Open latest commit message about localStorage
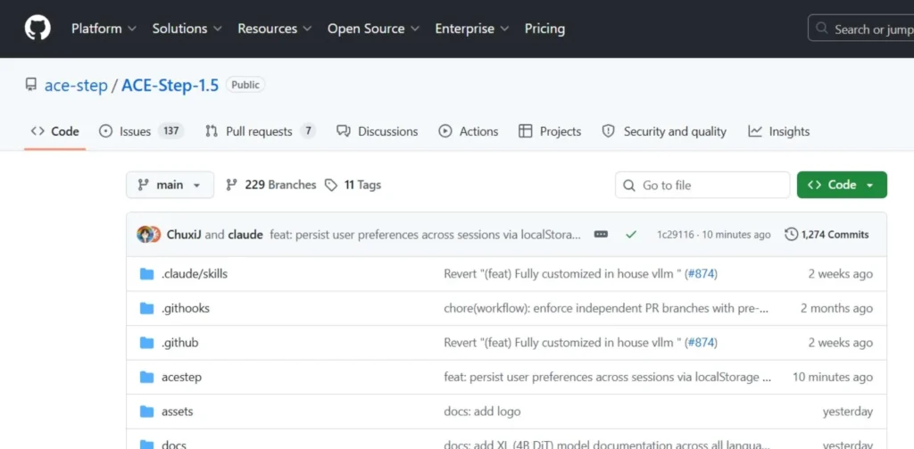Screen dimensions: 914x449 pos(426,235)
